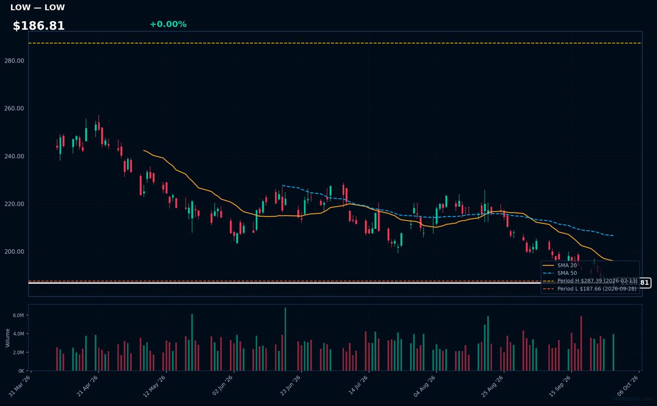
Task: Click the 6.0M volume axis label
Action: (18, 316)
